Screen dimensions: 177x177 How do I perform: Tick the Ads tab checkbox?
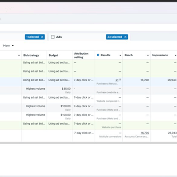(53, 37)
